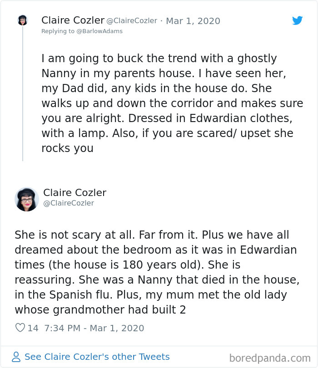Click the reply tweet's body text
The image size is (318, 368).
(x=159, y=272)
